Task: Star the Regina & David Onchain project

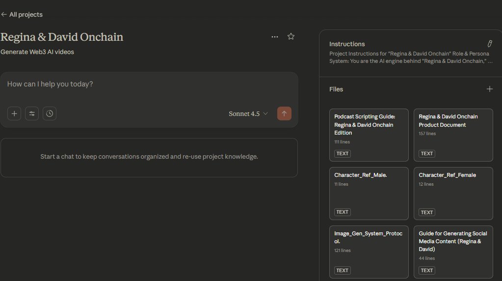Action: point(291,36)
